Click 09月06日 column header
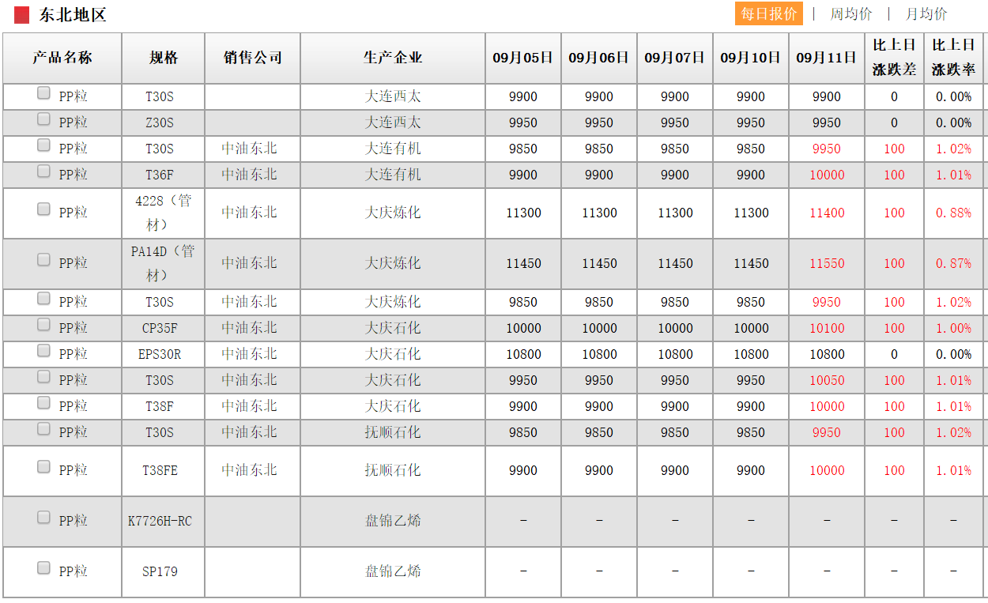 [x=599, y=58]
